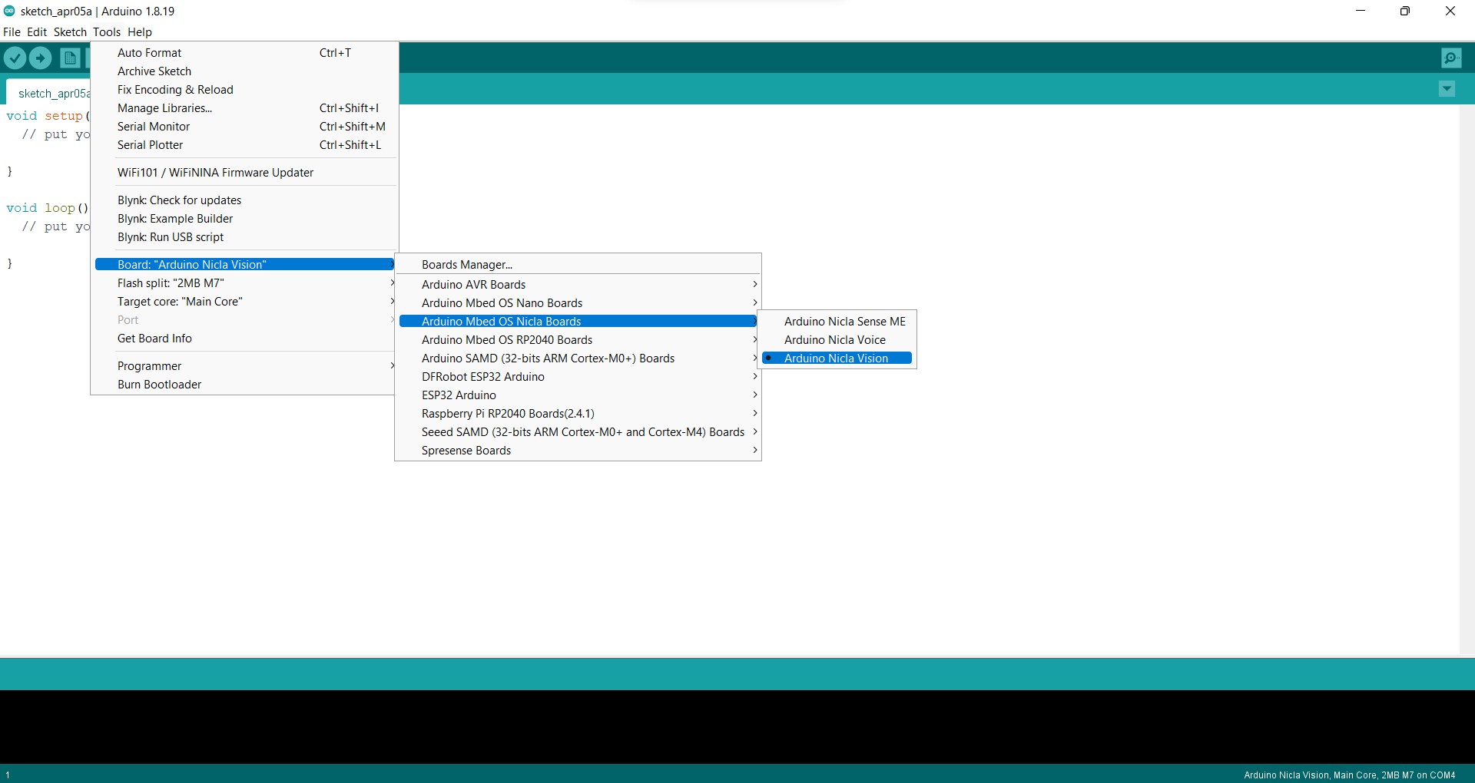Click the Arduino app icon in title bar

tap(9, 11)
